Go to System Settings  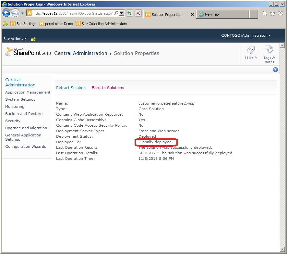click(20, 99)
